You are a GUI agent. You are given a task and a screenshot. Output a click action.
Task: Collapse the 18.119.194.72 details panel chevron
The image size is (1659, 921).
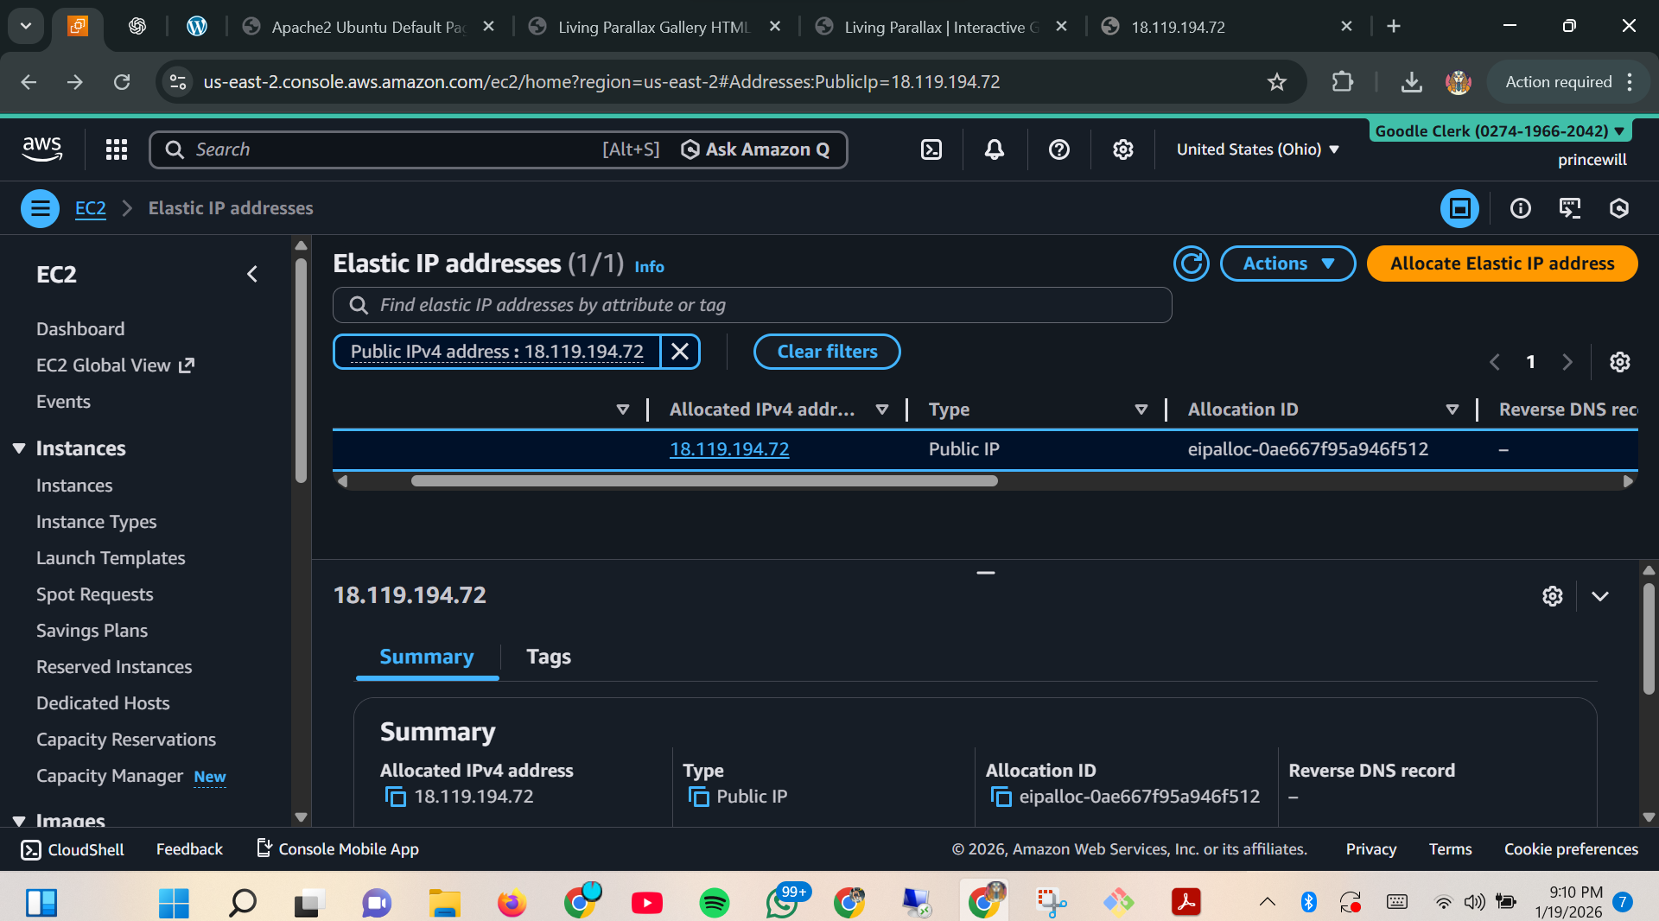tap(1599, 596)
